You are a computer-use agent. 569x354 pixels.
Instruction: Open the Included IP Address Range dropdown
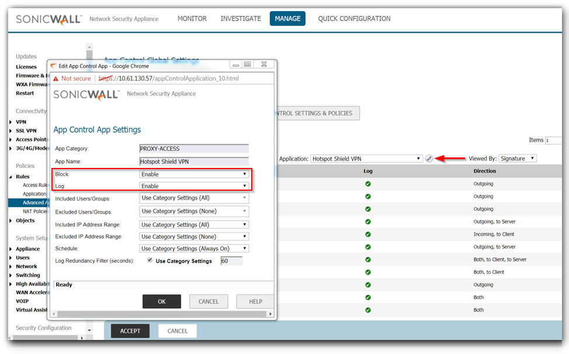[194, 225]
